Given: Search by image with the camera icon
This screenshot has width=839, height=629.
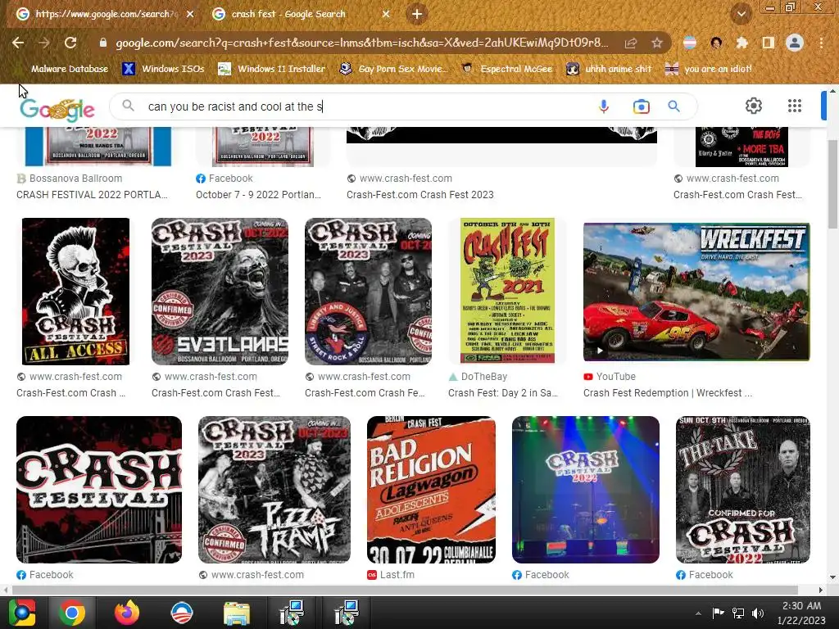Looking at the screenshot, I should click(641, 106).
